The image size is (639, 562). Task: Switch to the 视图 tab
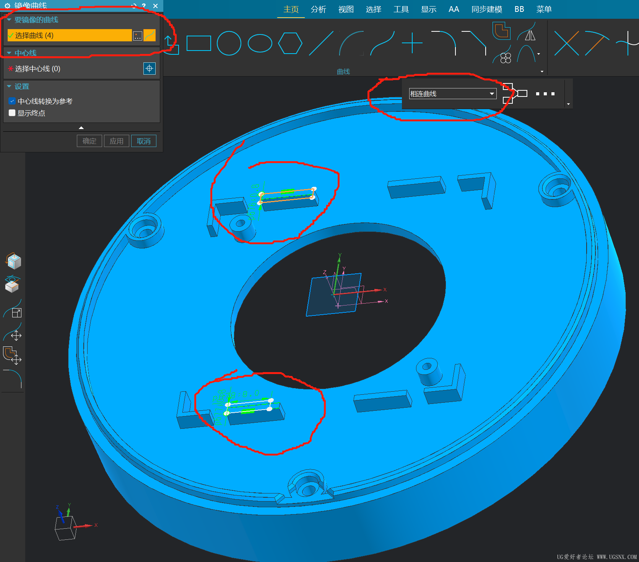tap(346, 9)
